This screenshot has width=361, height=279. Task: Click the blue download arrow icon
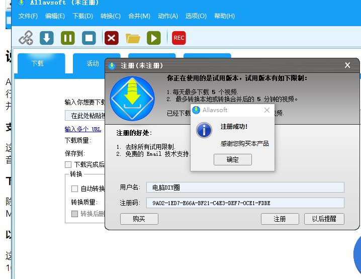tap(47, 38)
